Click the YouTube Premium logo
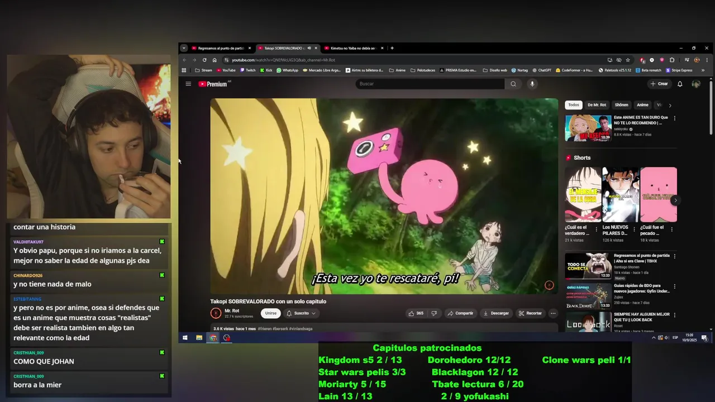 (x=214, y=84)
